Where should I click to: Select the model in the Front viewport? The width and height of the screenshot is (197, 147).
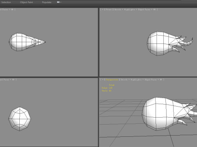159,44
